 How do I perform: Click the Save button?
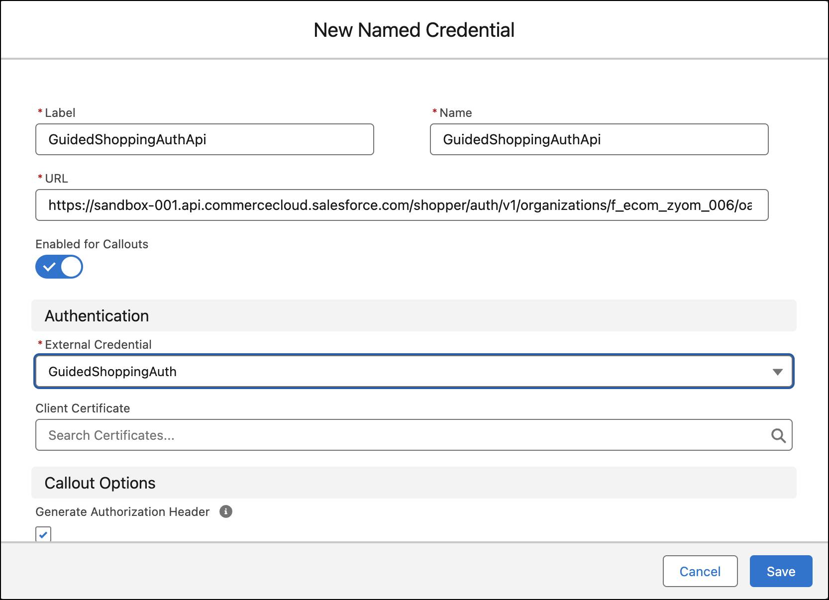click(x=781, y=571)
